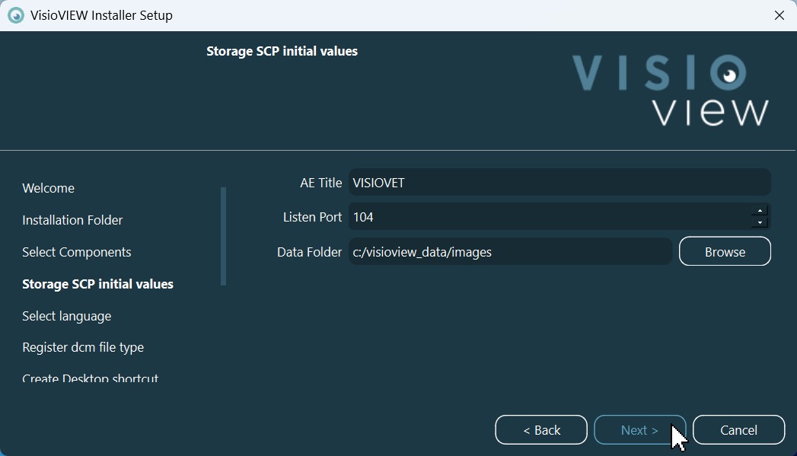
Task: Proceed with the Next button
Action: [639, 430]
